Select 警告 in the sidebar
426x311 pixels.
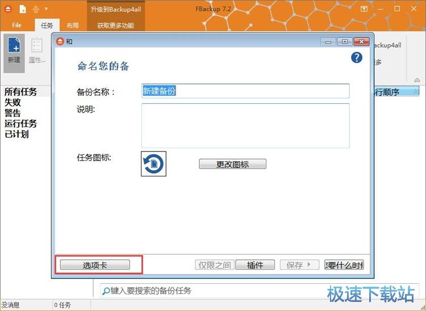point(12,113)
